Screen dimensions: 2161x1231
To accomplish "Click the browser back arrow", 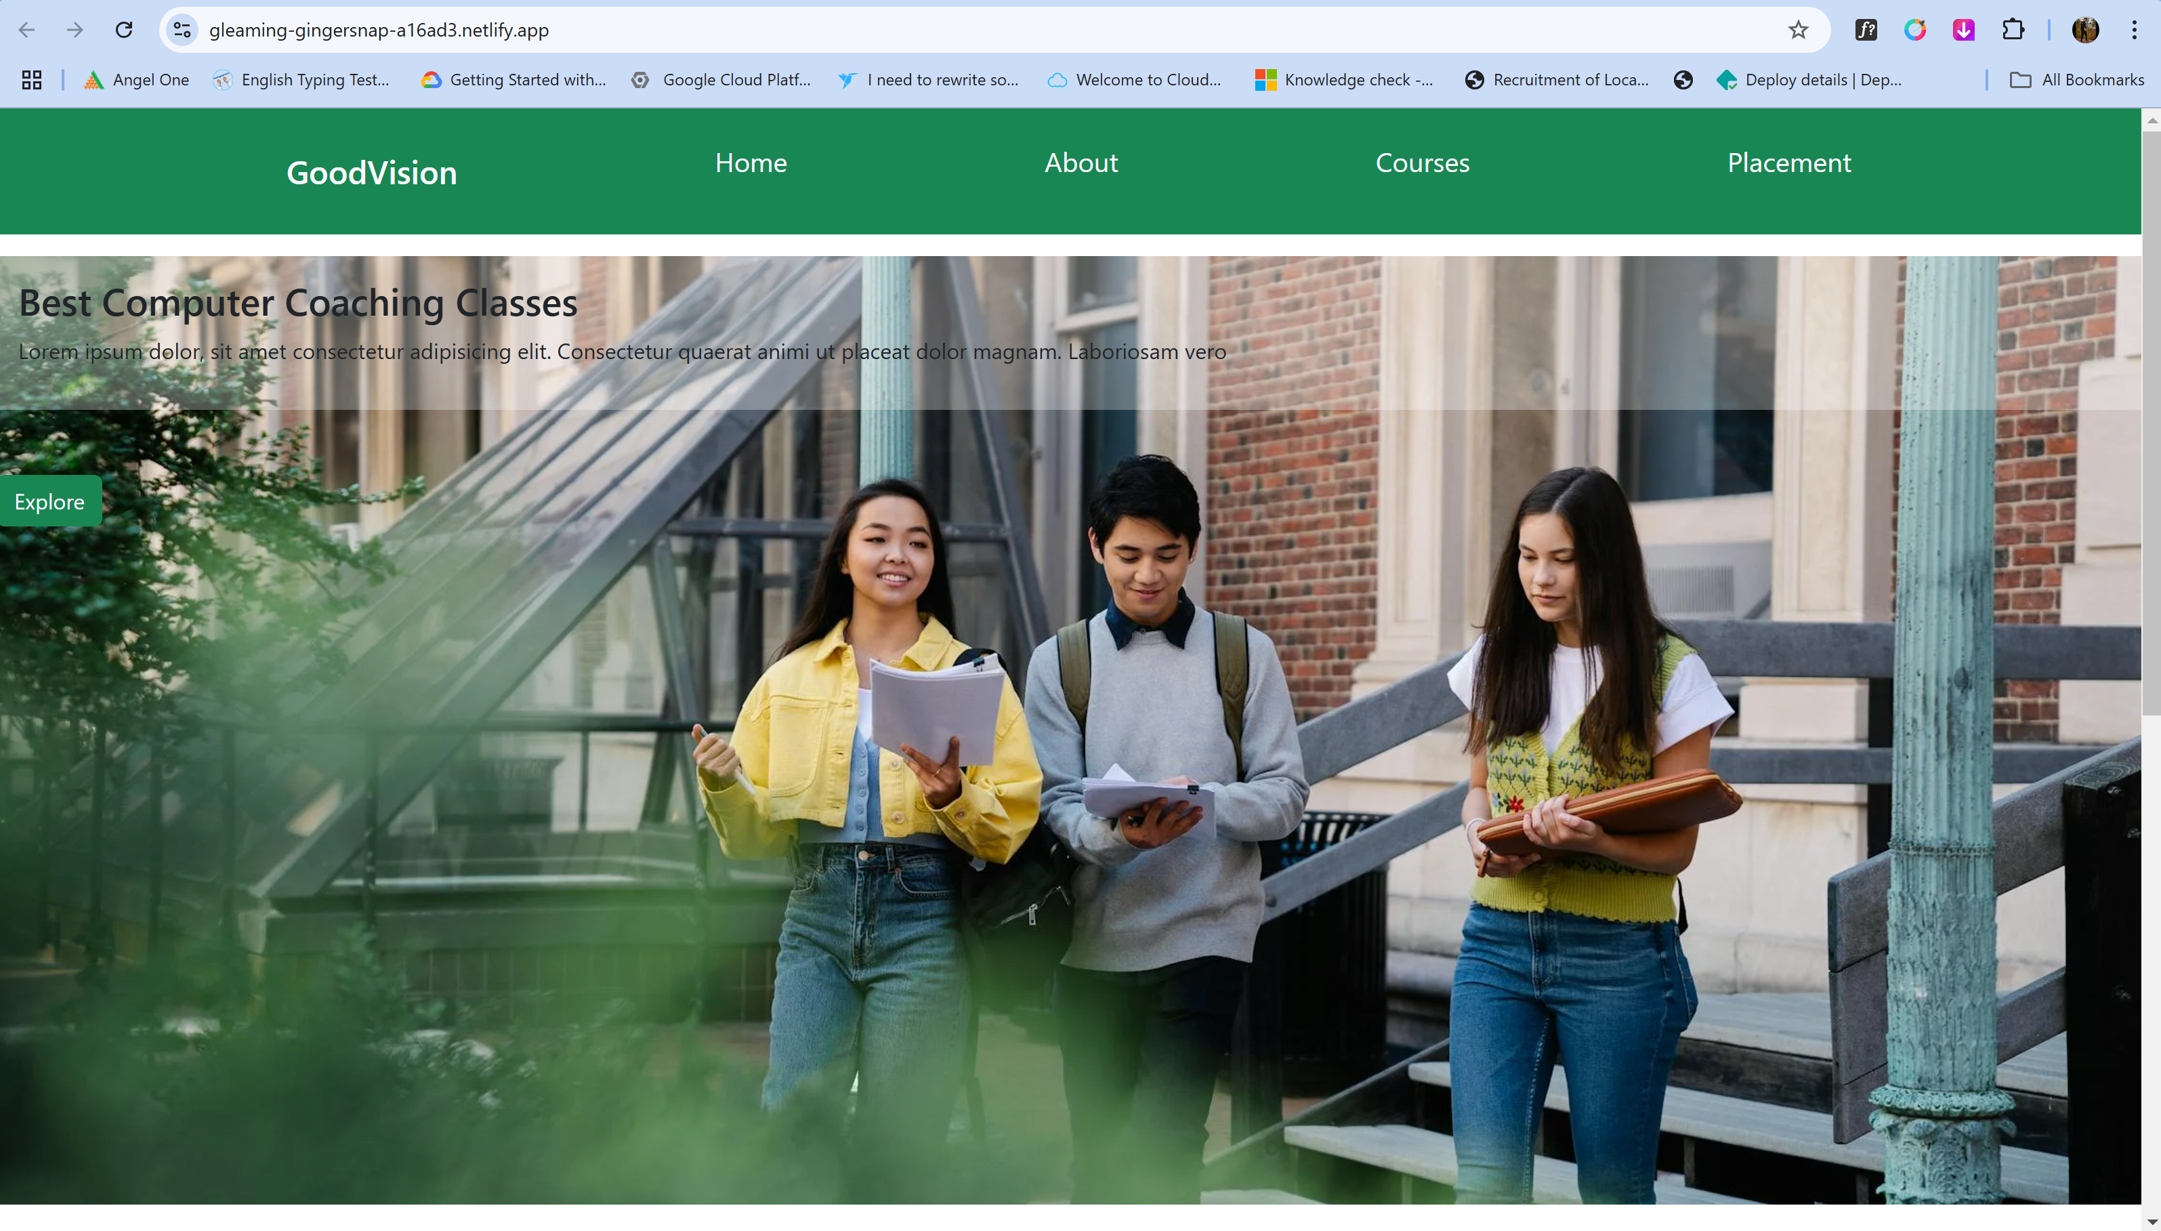I will [27, 30].
